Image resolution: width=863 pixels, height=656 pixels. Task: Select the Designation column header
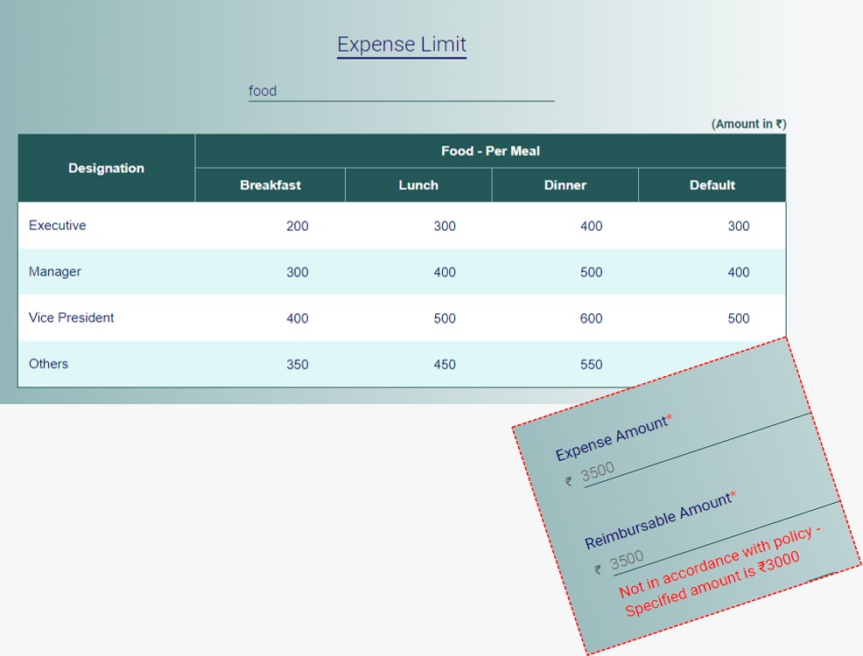click(106, 168)
